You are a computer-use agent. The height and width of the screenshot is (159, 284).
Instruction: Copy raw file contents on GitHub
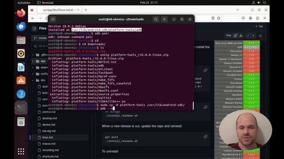[x=236, y=35]
